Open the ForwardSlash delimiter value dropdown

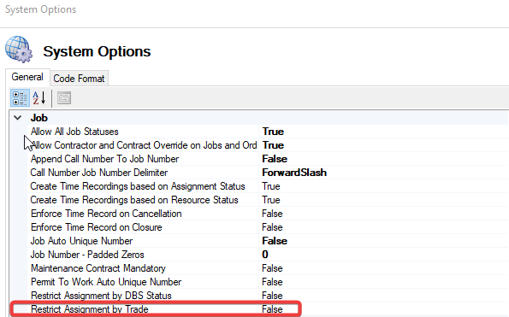384,173
